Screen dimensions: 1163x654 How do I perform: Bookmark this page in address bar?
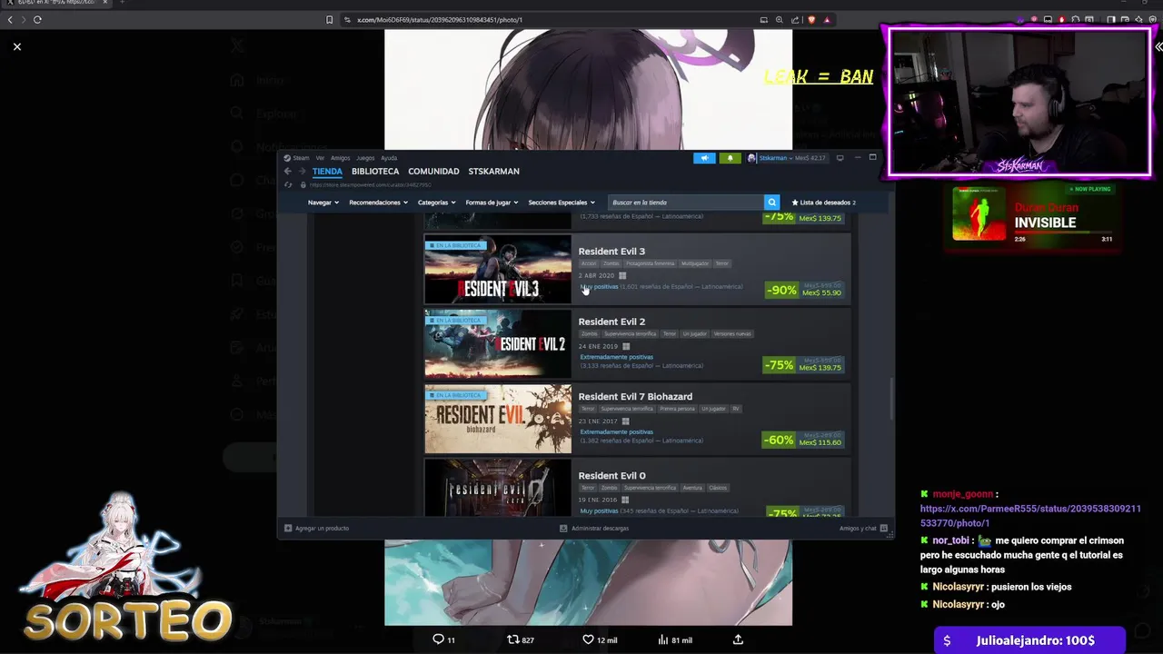[x=330, y=19]
